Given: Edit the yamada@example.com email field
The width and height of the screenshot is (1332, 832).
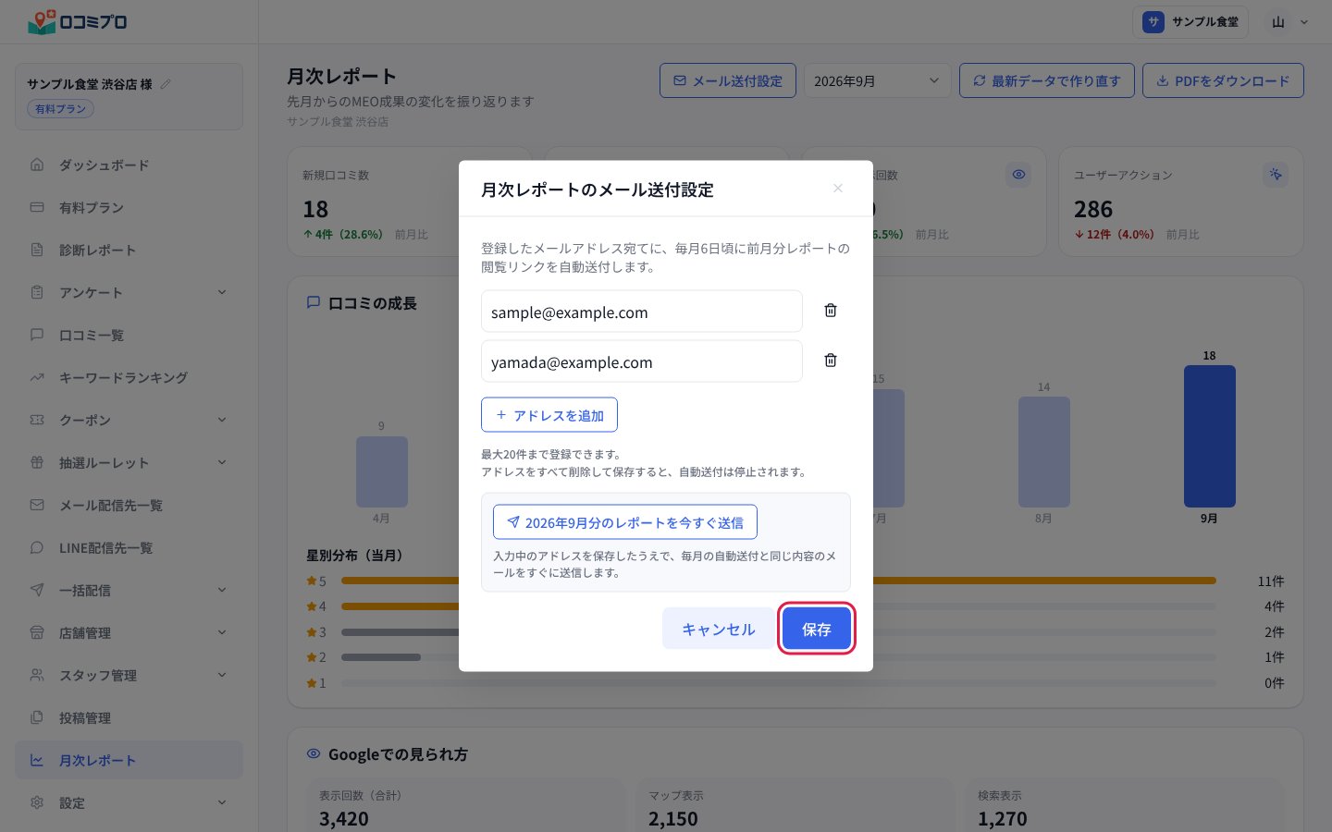Looking at the screenshot, I should (x=642, y=361).
